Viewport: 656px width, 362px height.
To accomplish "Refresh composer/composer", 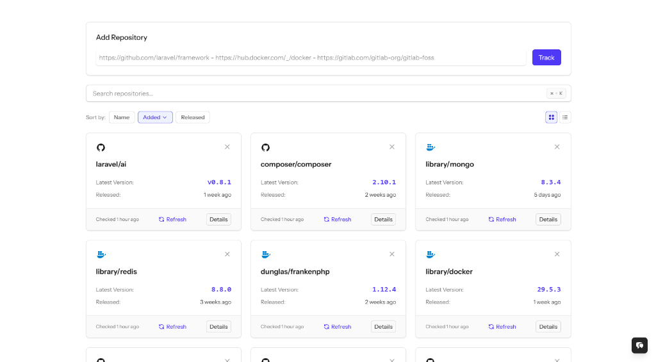I will click(337, 219).
